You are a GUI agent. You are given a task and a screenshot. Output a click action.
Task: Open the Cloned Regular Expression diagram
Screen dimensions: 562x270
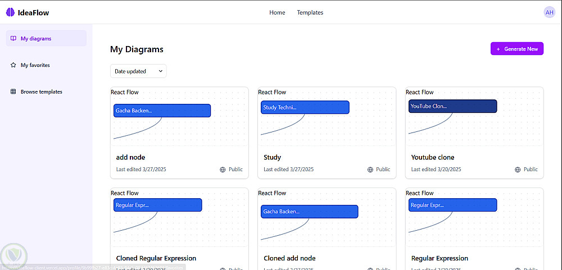(156, 258)
